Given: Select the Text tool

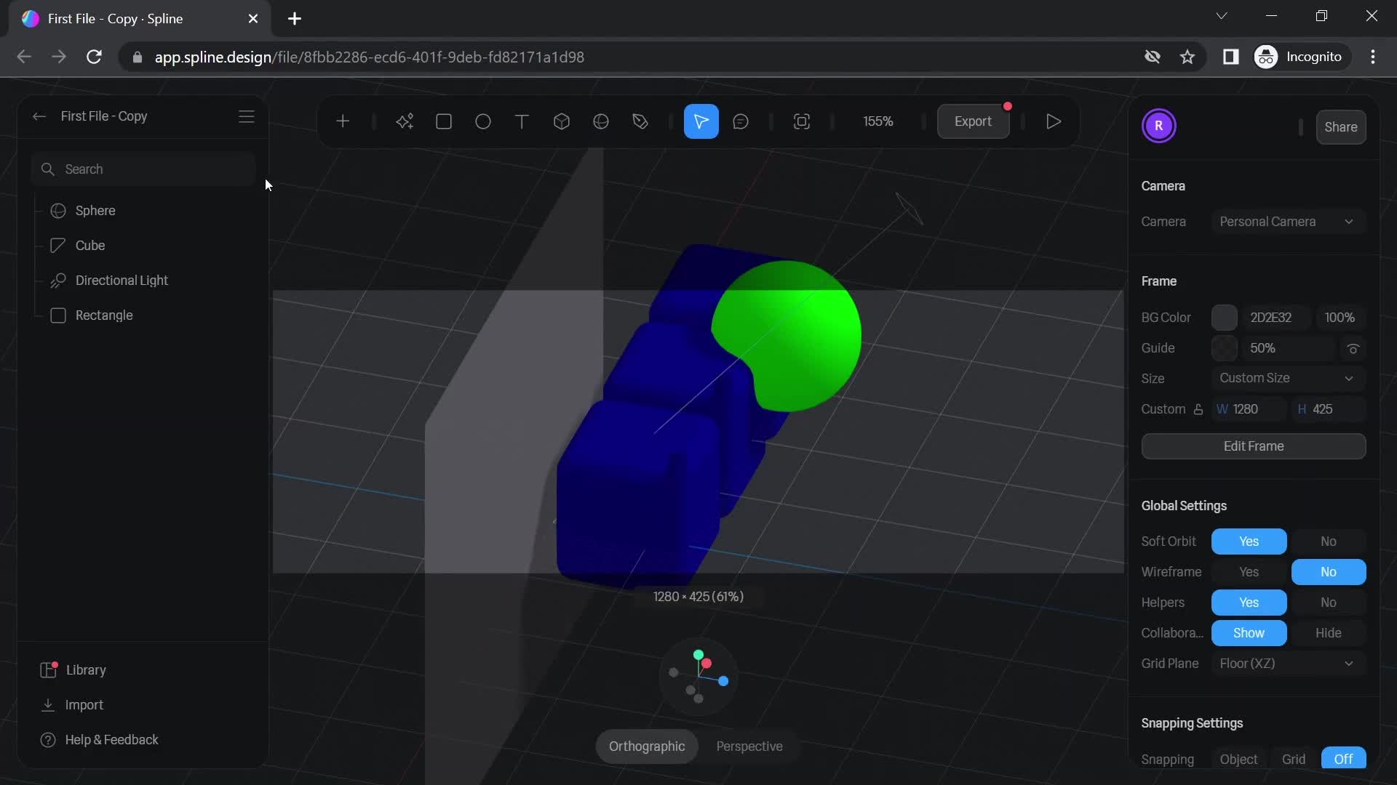Looking at the screenshot, I should click(x=522, y=121).
